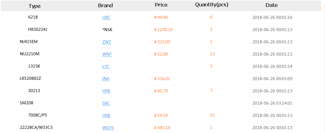The height and width of the screenshot is (133, 325).
Task: Visit the SBC brand link
Action: point(106,103)
